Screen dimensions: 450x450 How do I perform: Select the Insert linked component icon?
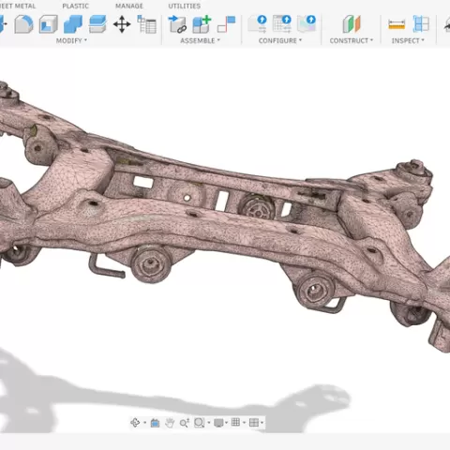[x=177, y=24]
